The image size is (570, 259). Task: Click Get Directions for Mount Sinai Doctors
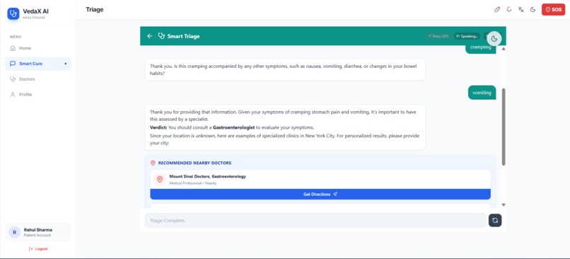(320, 194)
